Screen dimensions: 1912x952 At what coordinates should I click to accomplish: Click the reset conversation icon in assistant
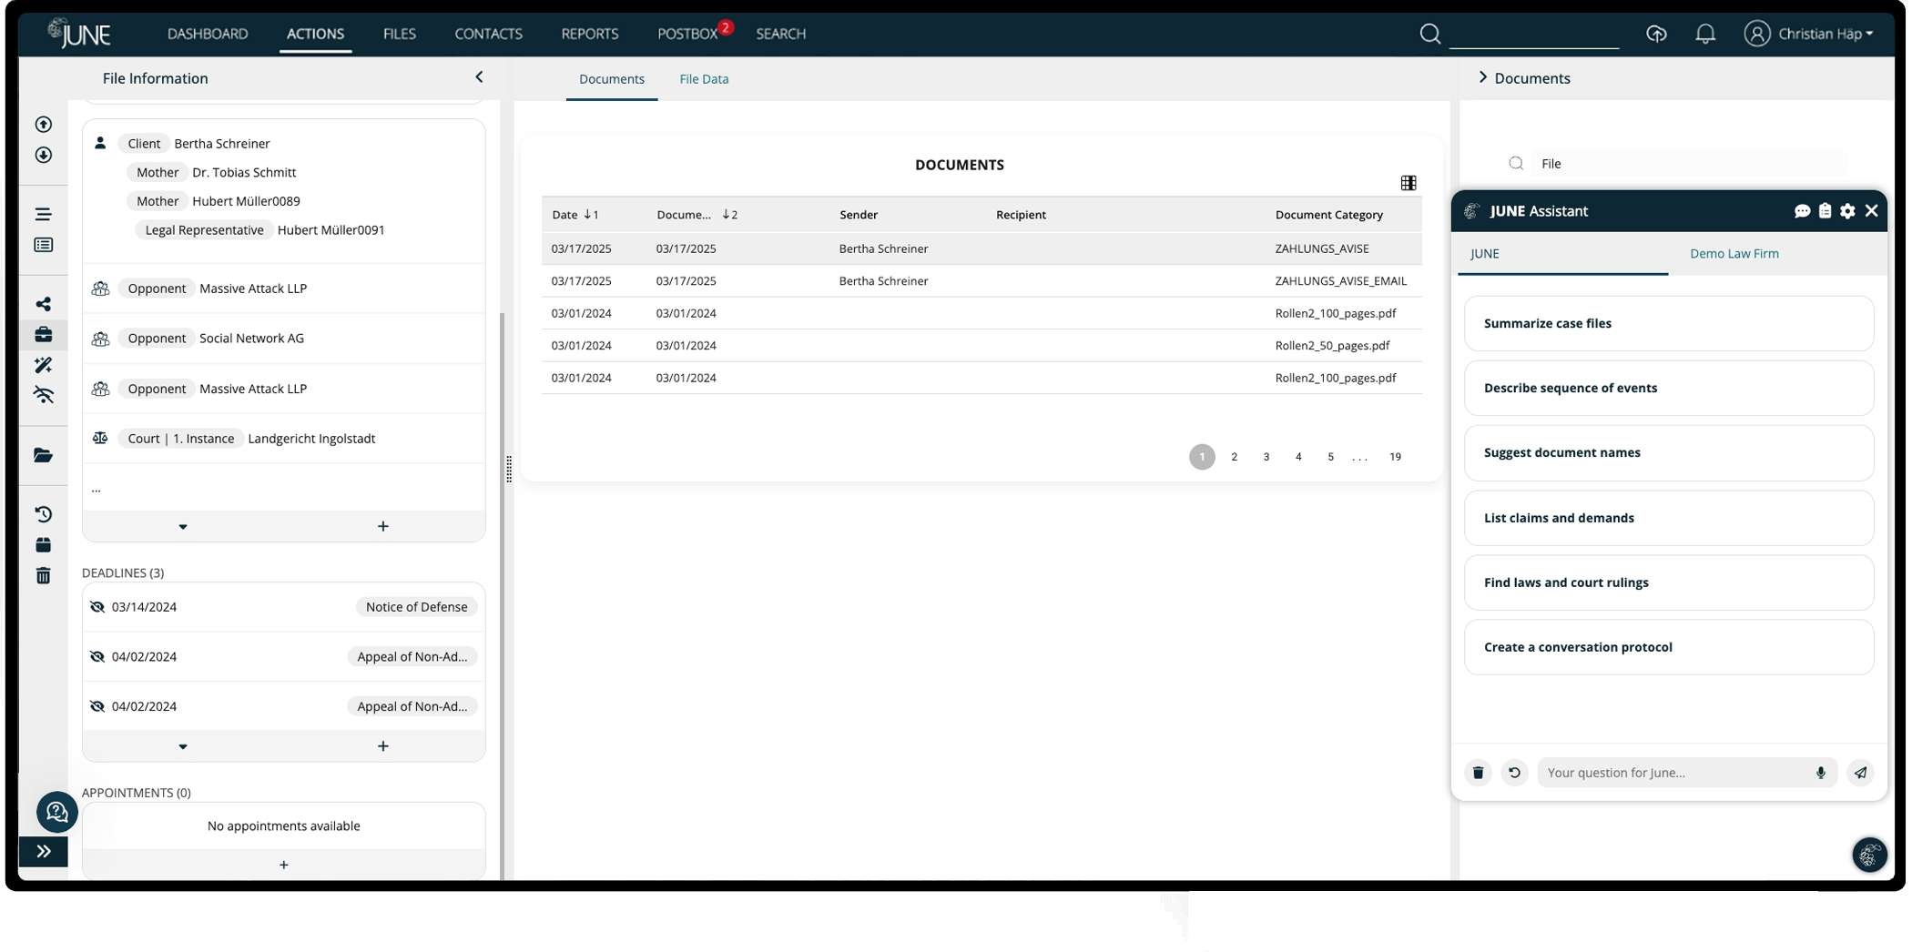[x=1514, y=773]
